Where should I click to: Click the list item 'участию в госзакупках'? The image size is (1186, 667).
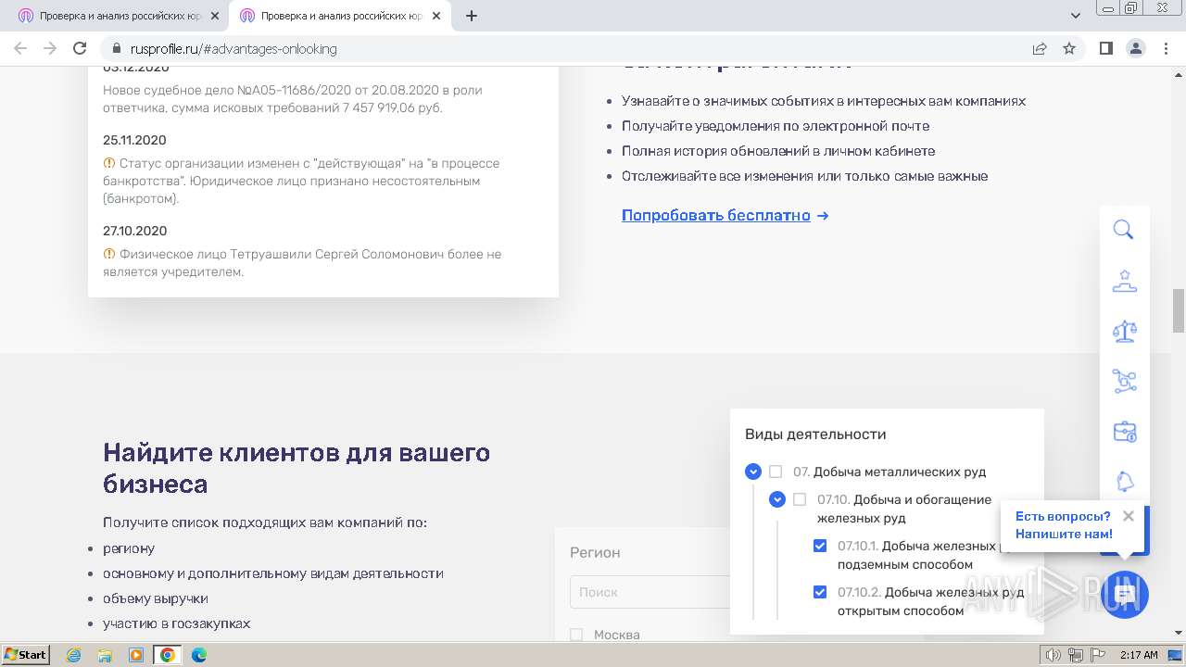pos(176,623)
